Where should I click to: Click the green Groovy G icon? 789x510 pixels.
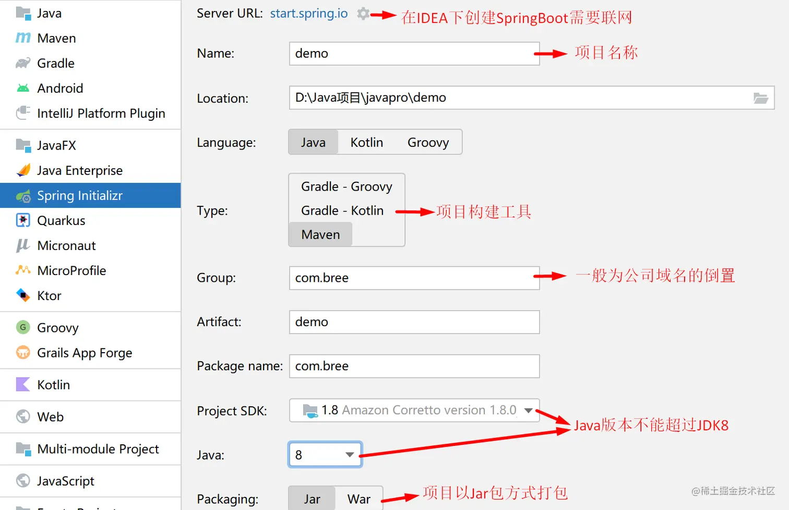tap(23, 327)
